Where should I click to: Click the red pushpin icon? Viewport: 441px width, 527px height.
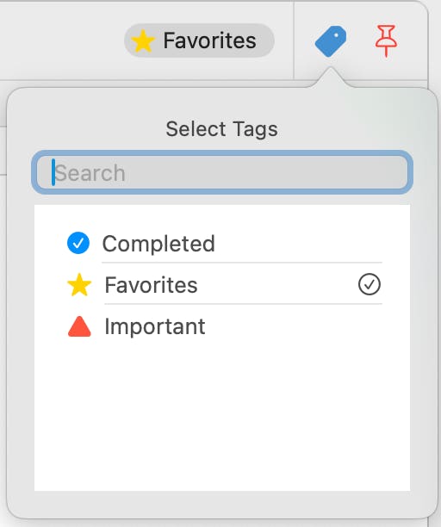[x=386, y=40]
